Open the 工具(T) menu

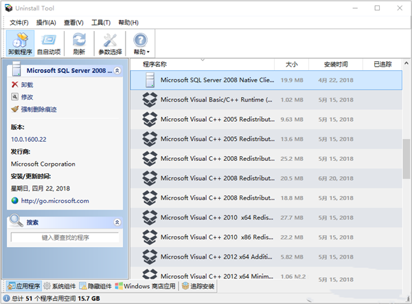pyautogui.click(x=101, y=23)
